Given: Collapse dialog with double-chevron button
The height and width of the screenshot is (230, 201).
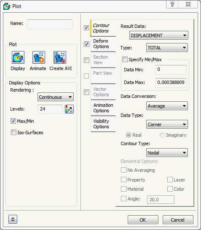Looking at the screenshot, I should (13, 219).
